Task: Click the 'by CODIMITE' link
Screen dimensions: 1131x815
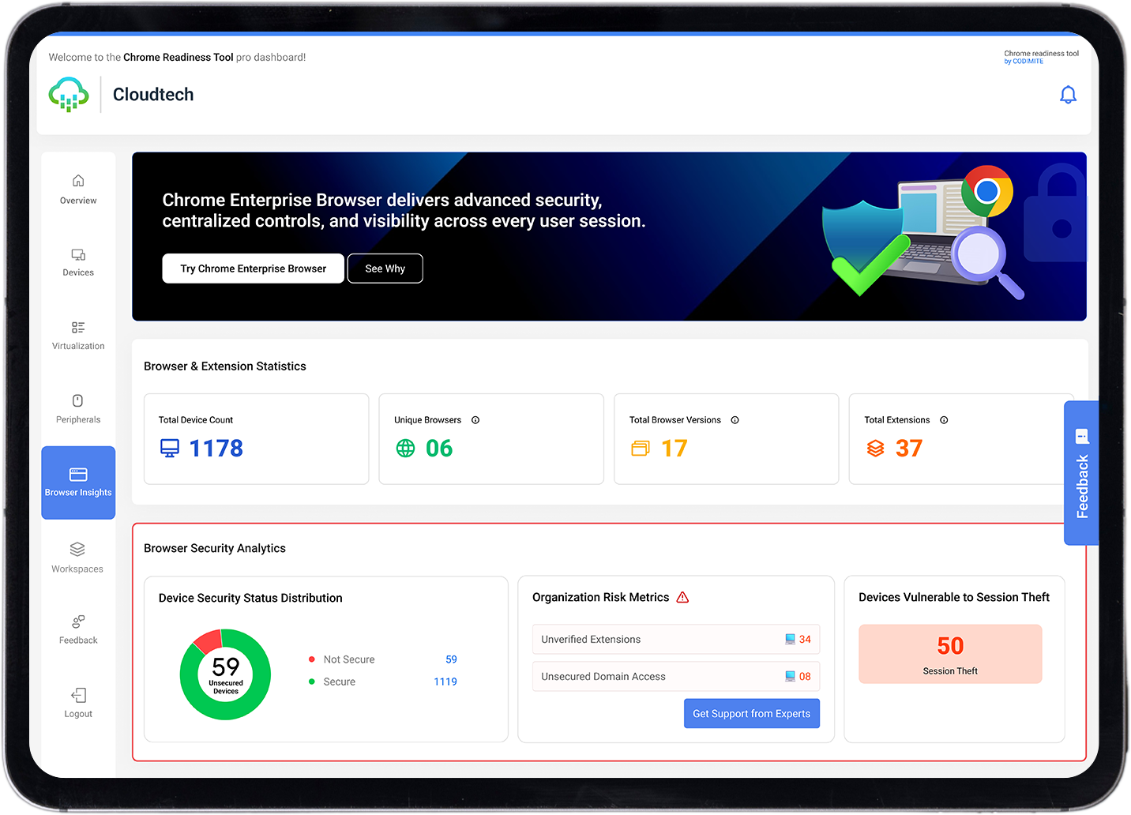Action: click(1024, 62)
